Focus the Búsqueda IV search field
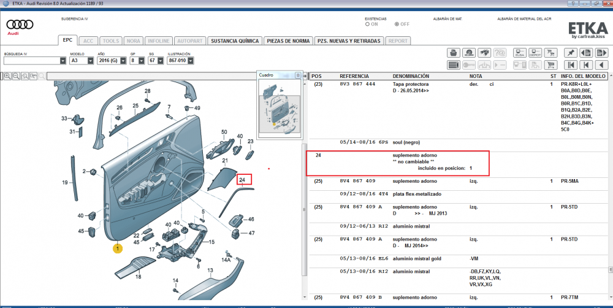The height and width of the screenshot is (308, 613). 32,61
